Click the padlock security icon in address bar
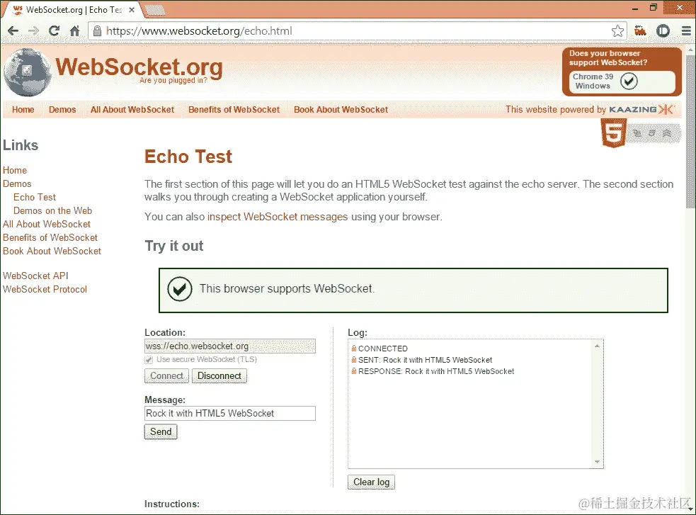Image resolution: width=696 pixels, height=515 pixels. pyautogui.click(x=97, y=30)
